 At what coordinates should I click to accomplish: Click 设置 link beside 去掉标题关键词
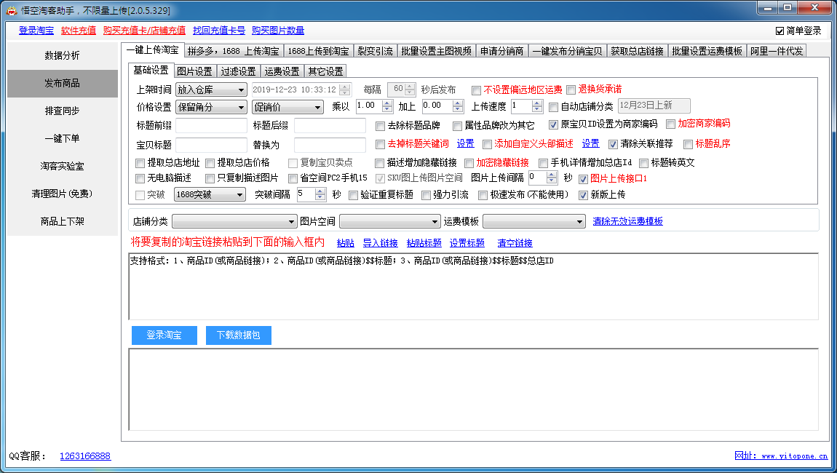point(465,143)
